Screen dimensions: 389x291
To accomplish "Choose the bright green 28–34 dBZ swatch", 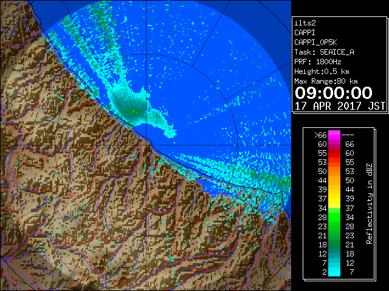I will [x=334, y=217].
